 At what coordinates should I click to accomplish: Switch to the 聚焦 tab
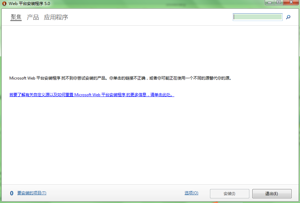click(16, 17)
